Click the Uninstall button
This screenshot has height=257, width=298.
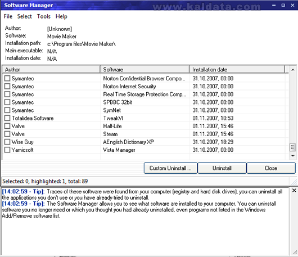pos(222,168)
